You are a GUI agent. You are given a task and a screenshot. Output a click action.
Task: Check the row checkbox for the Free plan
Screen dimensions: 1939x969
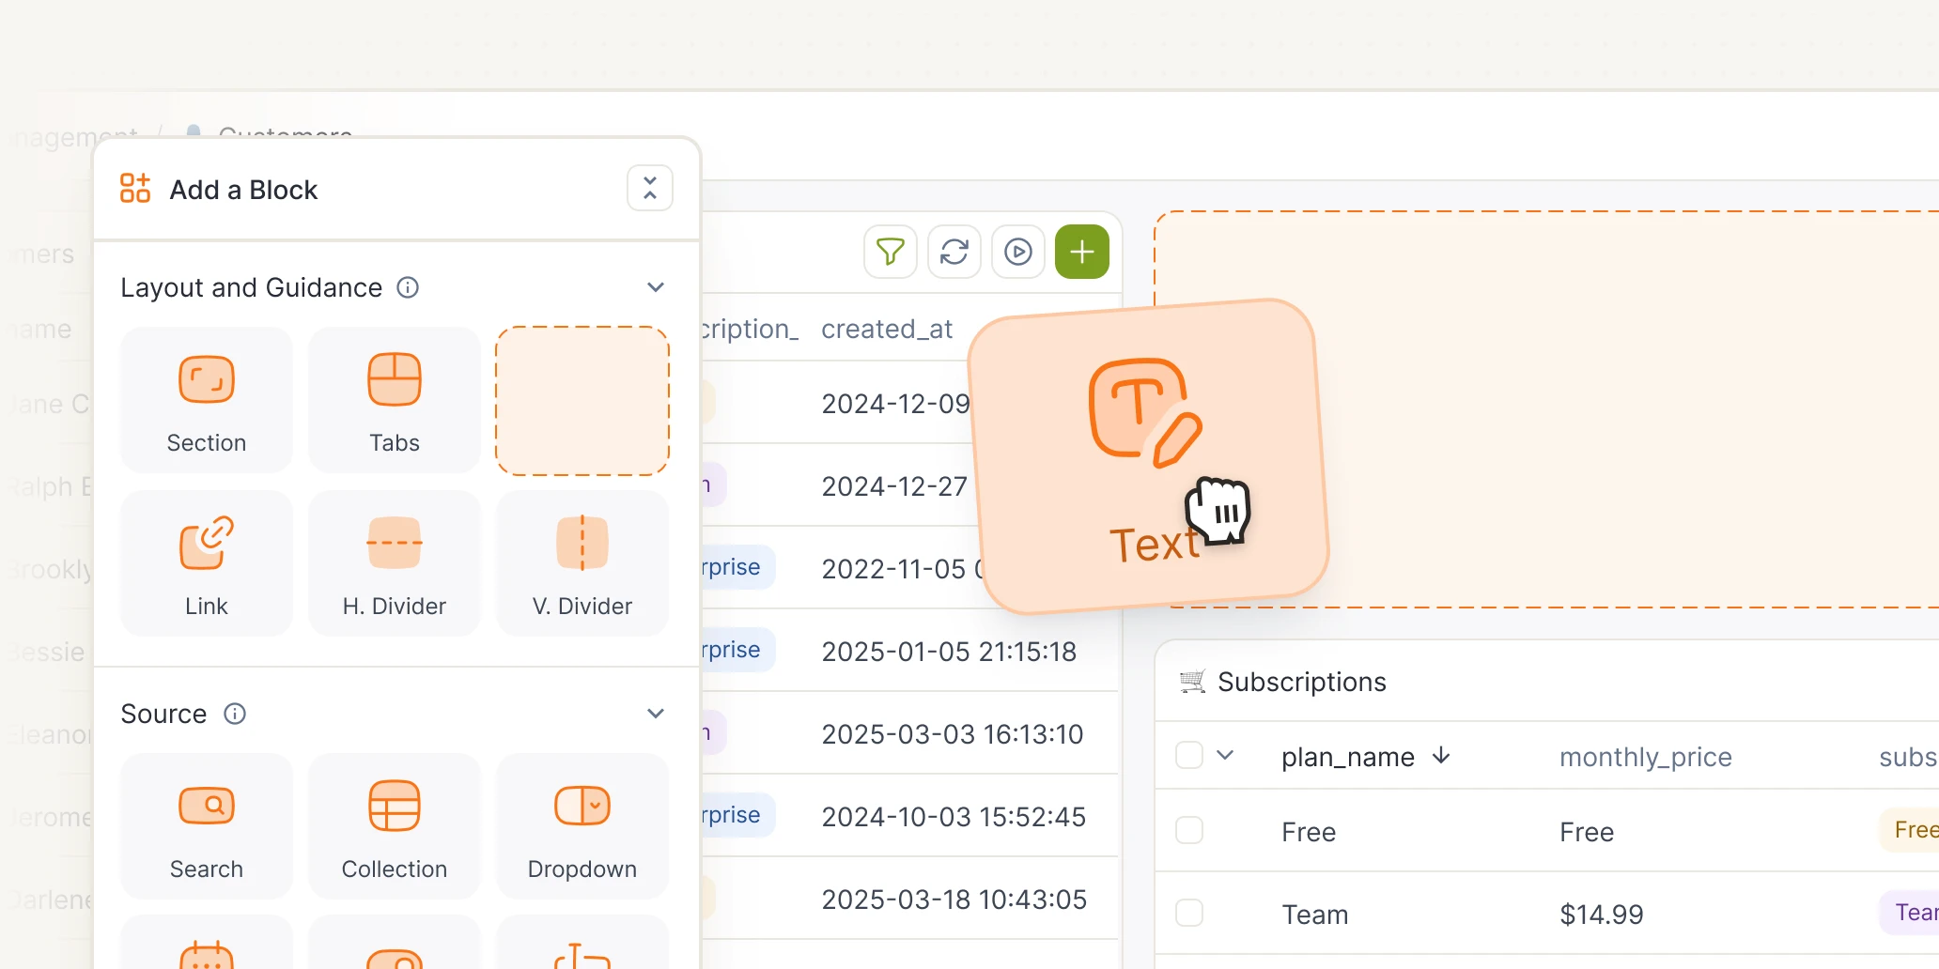(1189, 830)
